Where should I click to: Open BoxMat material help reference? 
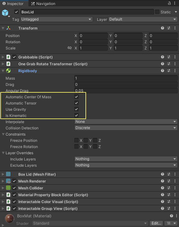(x=172, y=216)
